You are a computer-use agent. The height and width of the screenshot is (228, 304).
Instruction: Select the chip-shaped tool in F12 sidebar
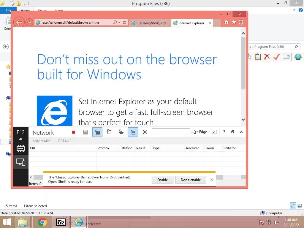(20, 148)
